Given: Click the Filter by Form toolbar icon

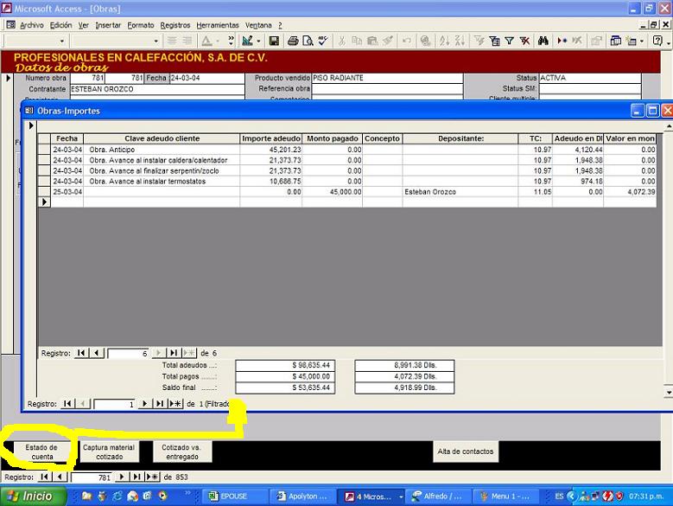Looking at the screenshot, I should tap(495, 41).
